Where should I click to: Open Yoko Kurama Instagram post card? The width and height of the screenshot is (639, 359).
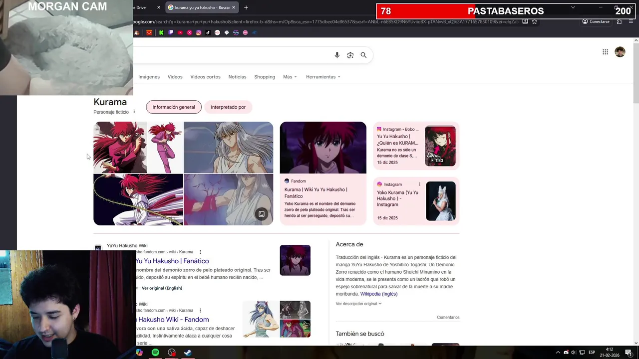(416, 201)
